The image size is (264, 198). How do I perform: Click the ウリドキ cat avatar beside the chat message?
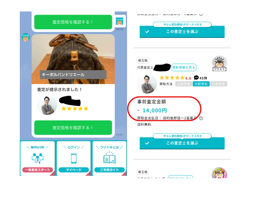tap(26, 37)
